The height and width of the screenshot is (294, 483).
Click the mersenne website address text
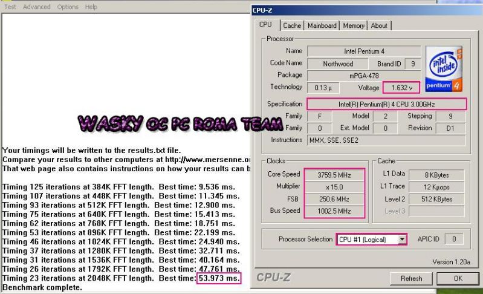(x=207, y=160)
